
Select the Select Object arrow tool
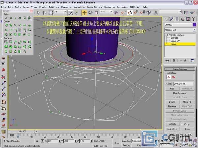click(x=38, y=12)
